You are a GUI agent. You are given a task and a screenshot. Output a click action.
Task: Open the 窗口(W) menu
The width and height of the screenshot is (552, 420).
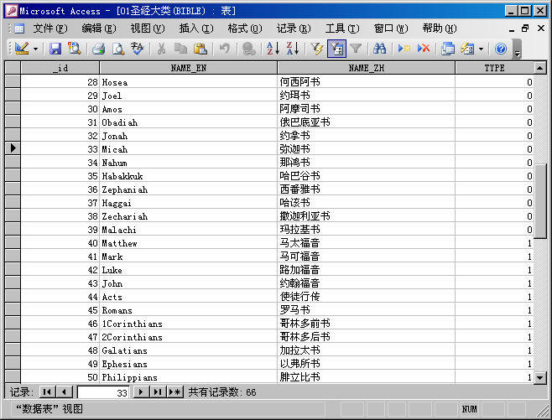(x=391, y=29)
